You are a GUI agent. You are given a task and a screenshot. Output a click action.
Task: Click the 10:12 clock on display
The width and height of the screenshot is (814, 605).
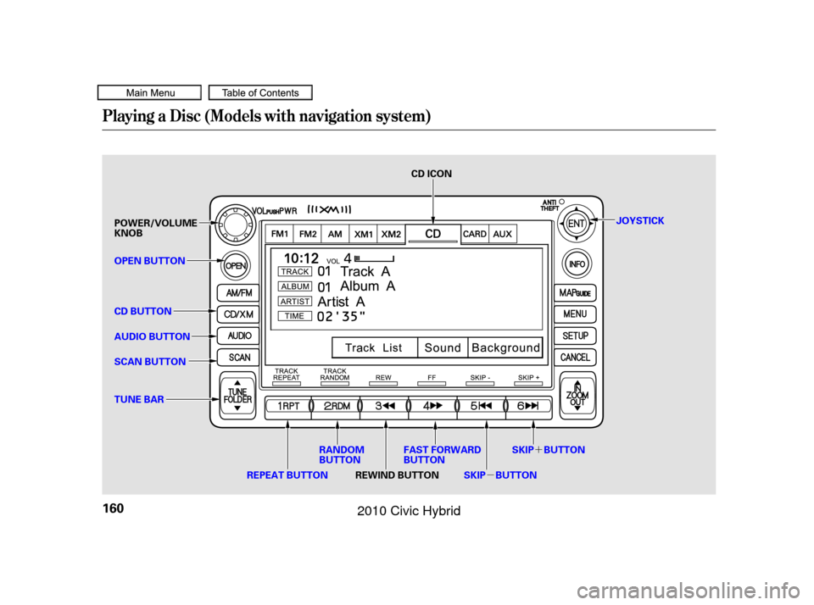[301, 258]
